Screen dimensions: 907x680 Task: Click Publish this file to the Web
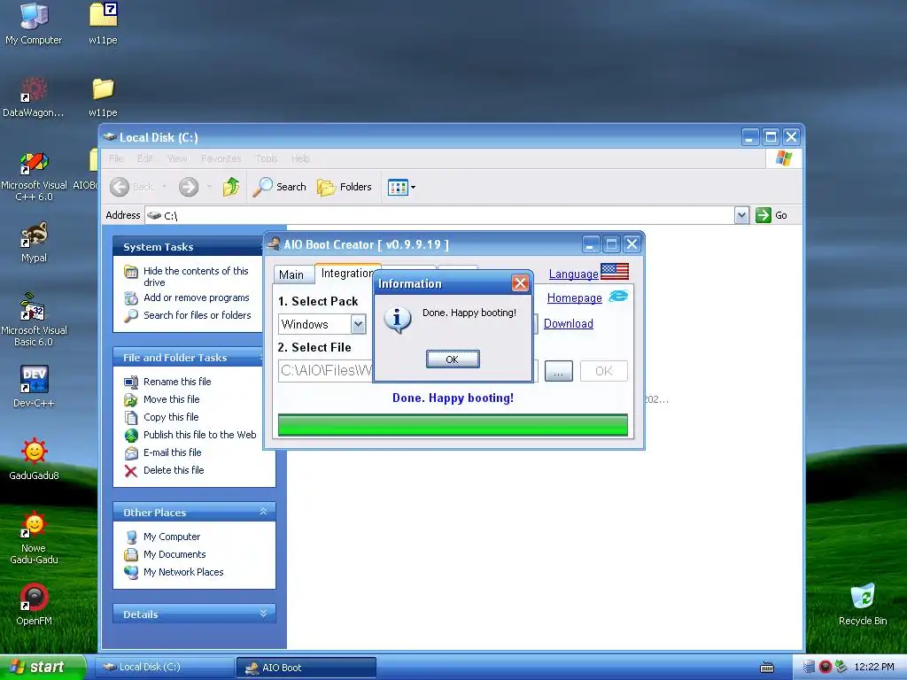199,435
